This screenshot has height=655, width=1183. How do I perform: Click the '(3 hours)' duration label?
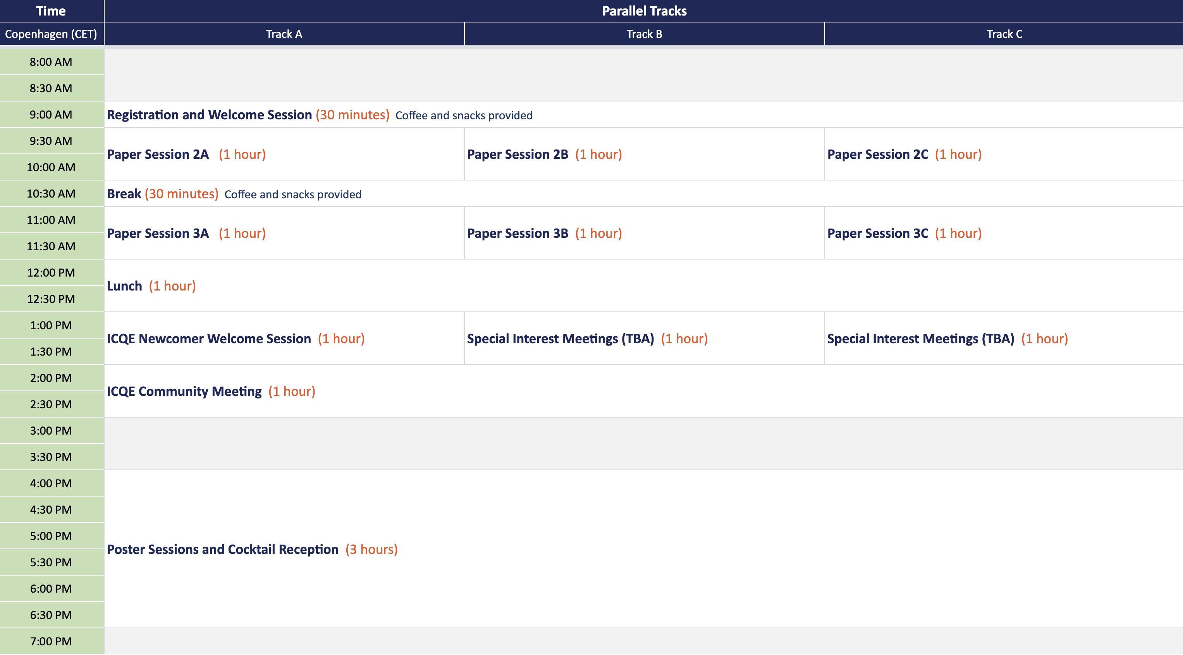(x=371, y=549)
